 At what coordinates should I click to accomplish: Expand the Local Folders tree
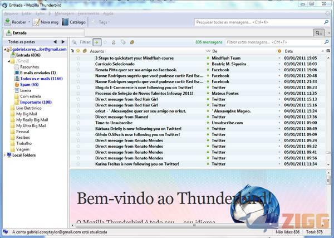[5, 155]
